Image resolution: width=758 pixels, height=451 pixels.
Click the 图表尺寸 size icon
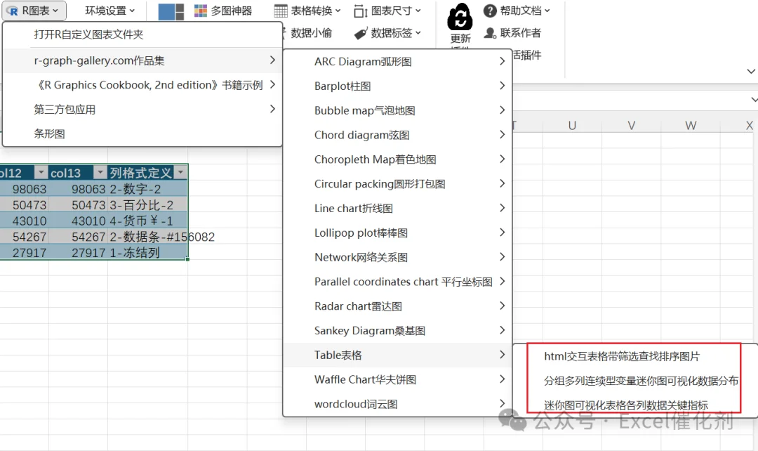click(x=361, y=11)
